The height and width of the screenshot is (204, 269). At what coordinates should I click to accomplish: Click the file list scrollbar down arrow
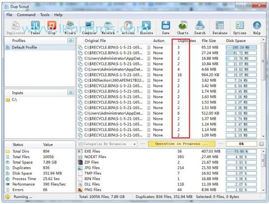tap(264, 136)
